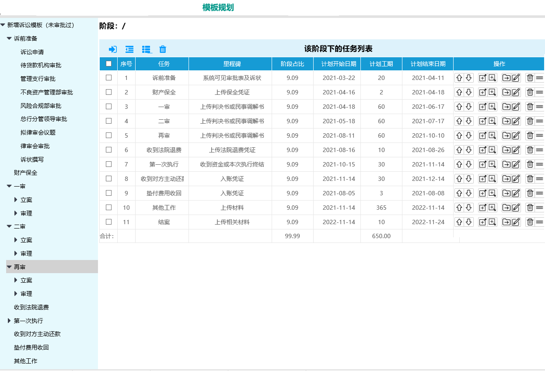The width and height of the screenshot is (545, 371).
Task: Click the indent/outdent list icon in the toolbar
Action: (129, 49)
